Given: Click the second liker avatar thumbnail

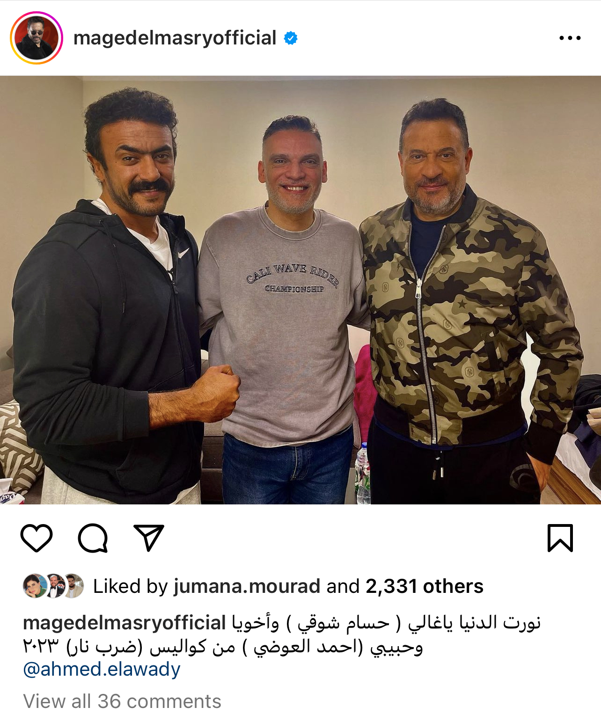Looking at the screenshot, I should [x=55, y=586].
